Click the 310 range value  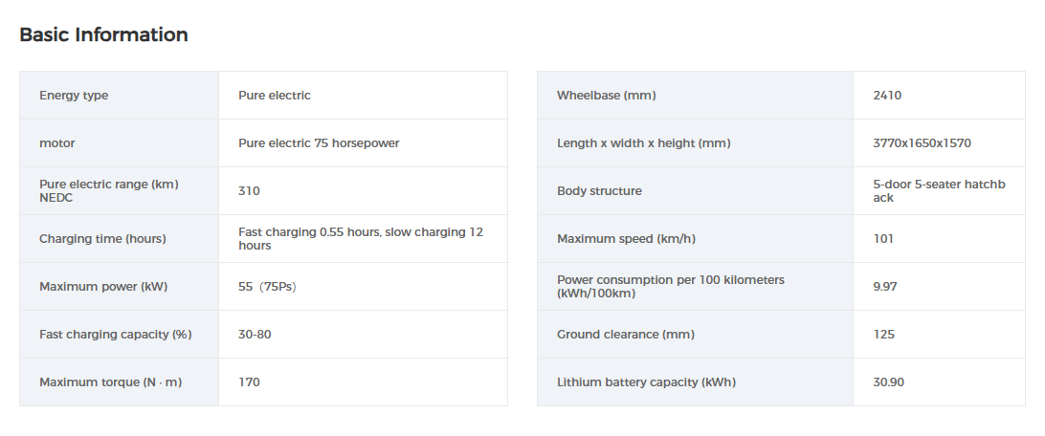click(x=249, y=191)
